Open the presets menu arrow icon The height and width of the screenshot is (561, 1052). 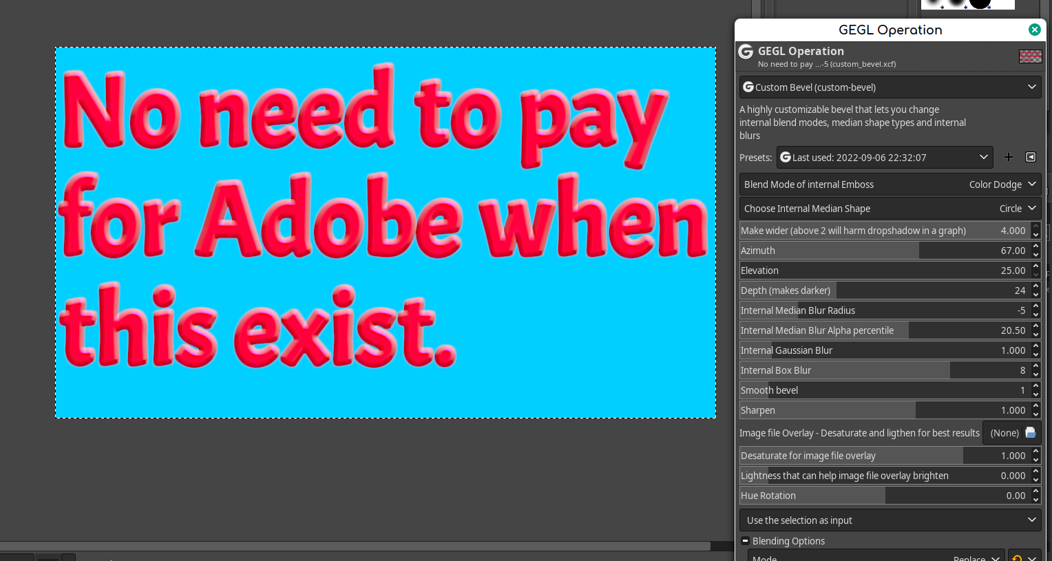(x=1031, y=158)
